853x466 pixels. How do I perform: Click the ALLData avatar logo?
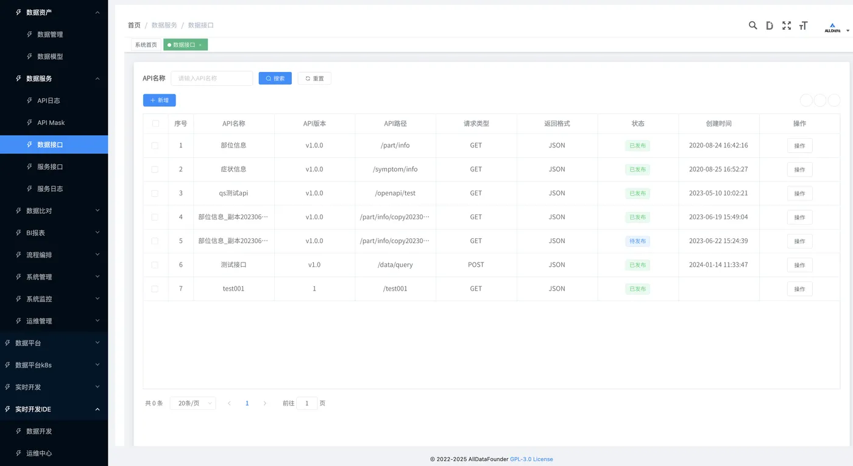click(832, 27)
